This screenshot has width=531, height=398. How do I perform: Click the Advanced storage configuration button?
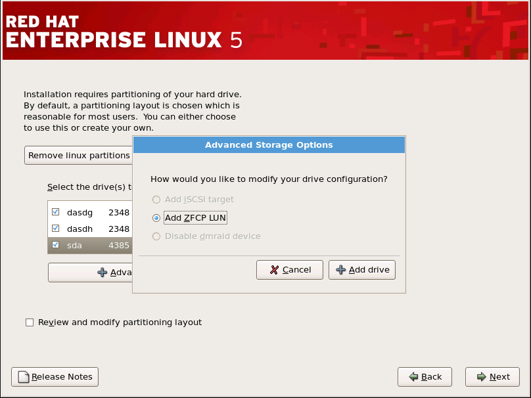[91, 273]
